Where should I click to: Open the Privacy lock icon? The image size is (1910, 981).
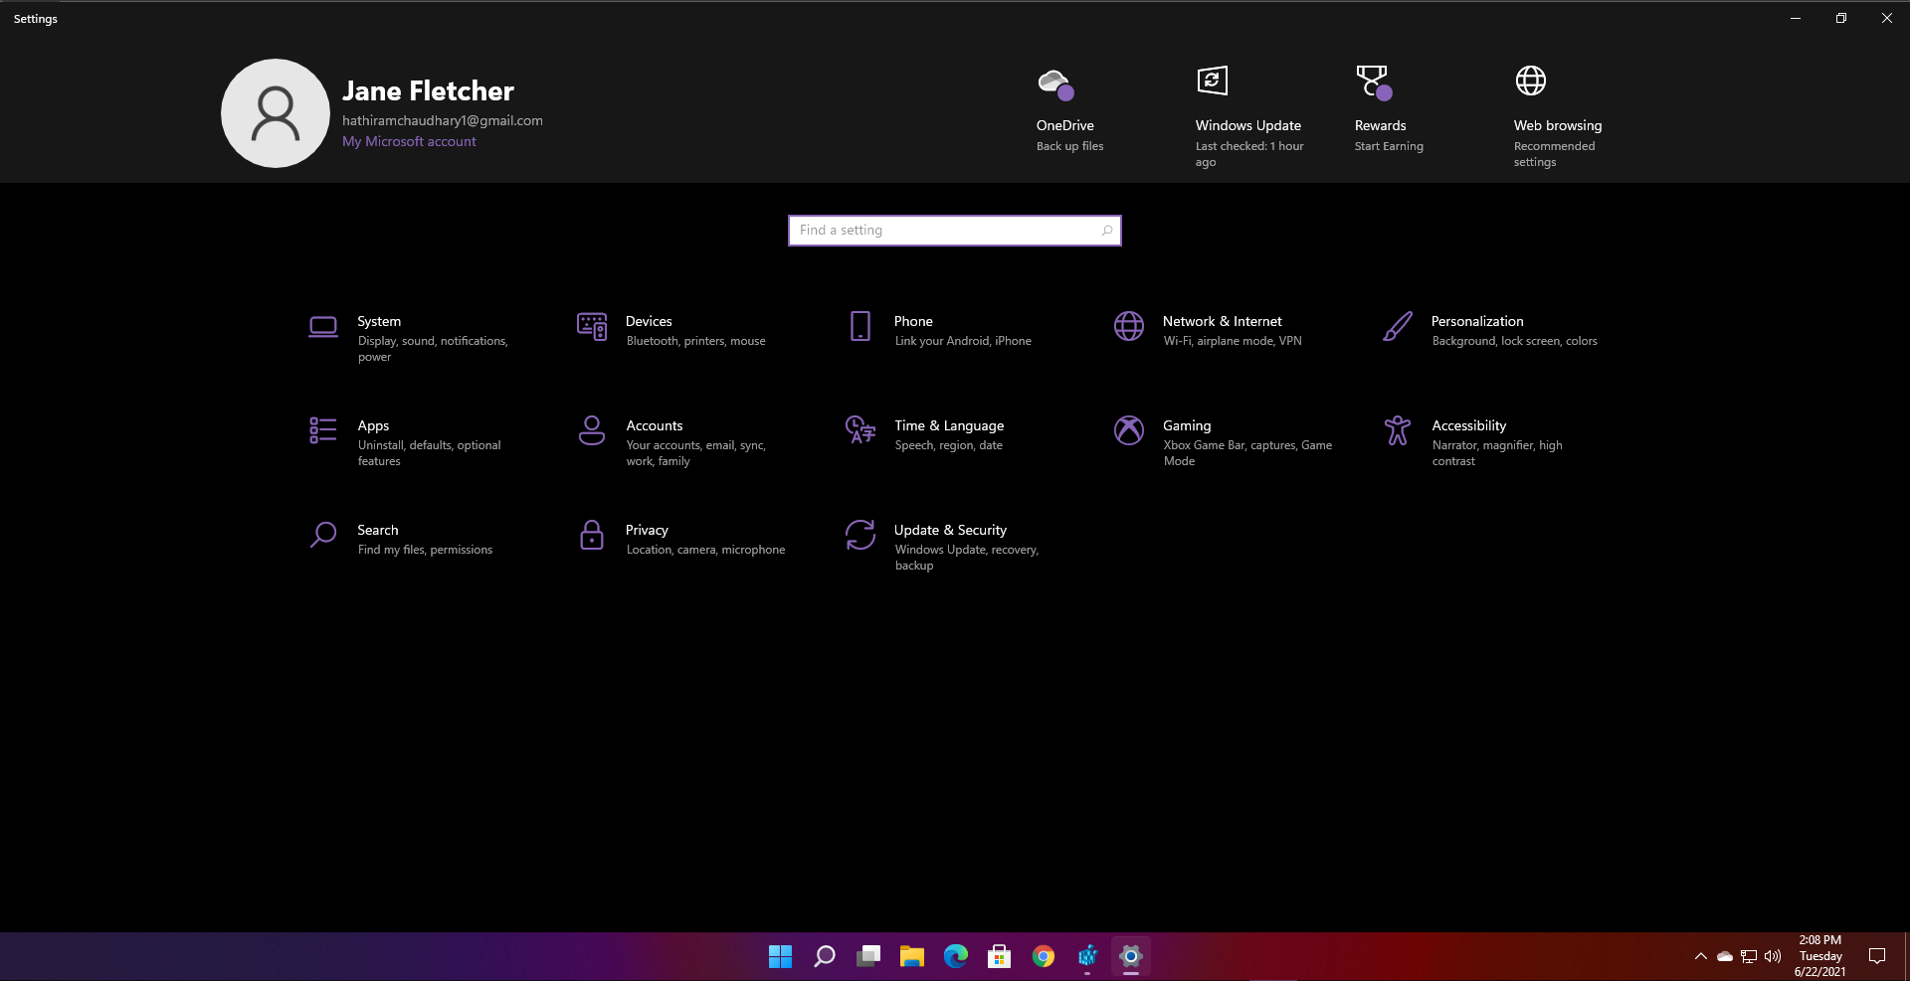tap(592, 535)
